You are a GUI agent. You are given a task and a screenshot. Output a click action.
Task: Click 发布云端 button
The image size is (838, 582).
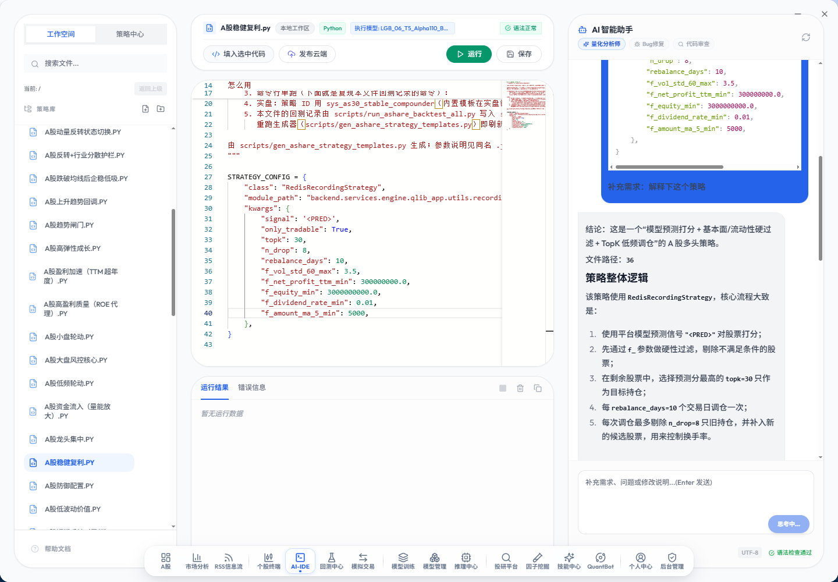pyautogui.click(x=307, y=54)
